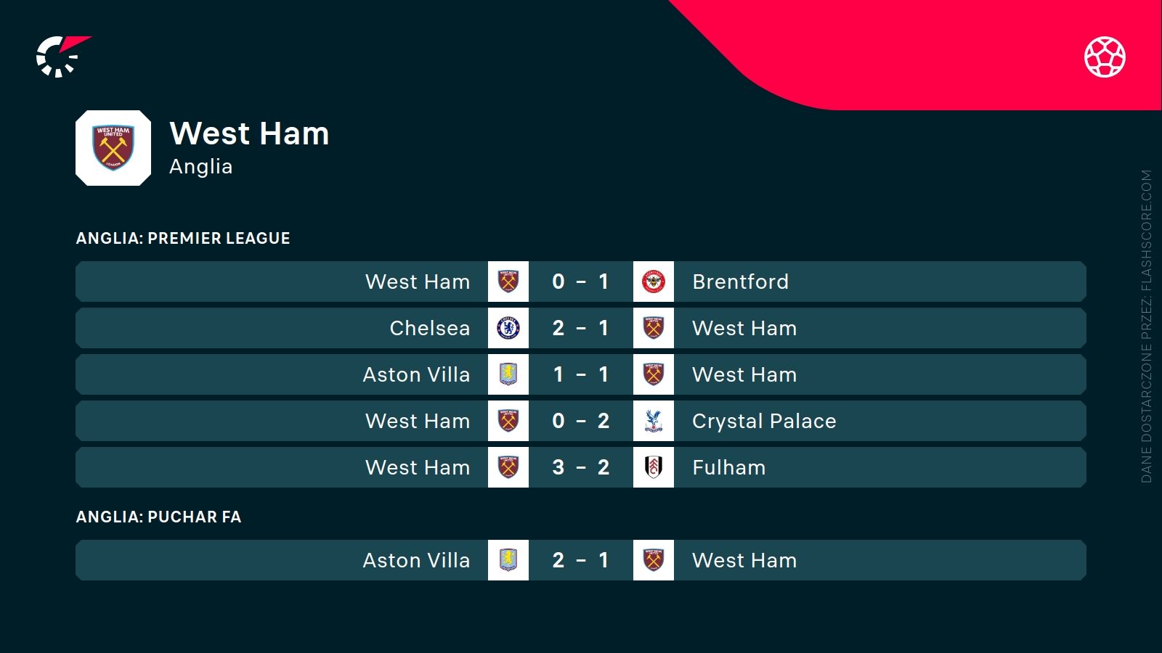This screenshot has height=653, width=1162.
Task: Click the Brentford club badge
Action: pos(654,282)
